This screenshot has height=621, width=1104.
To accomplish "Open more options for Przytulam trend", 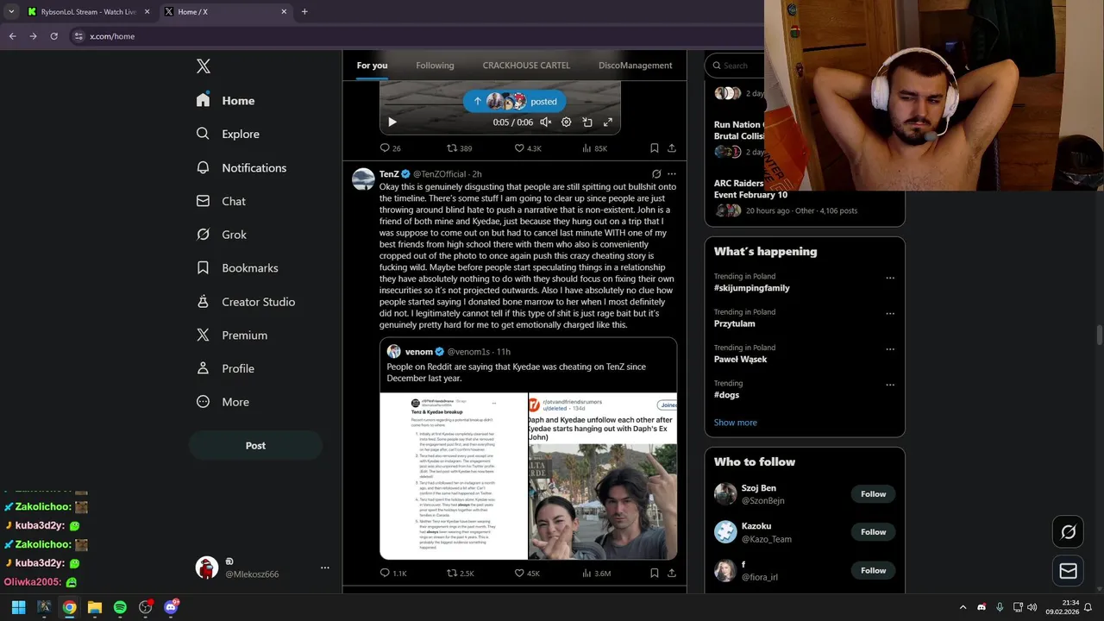I will [x=890, y=314].
